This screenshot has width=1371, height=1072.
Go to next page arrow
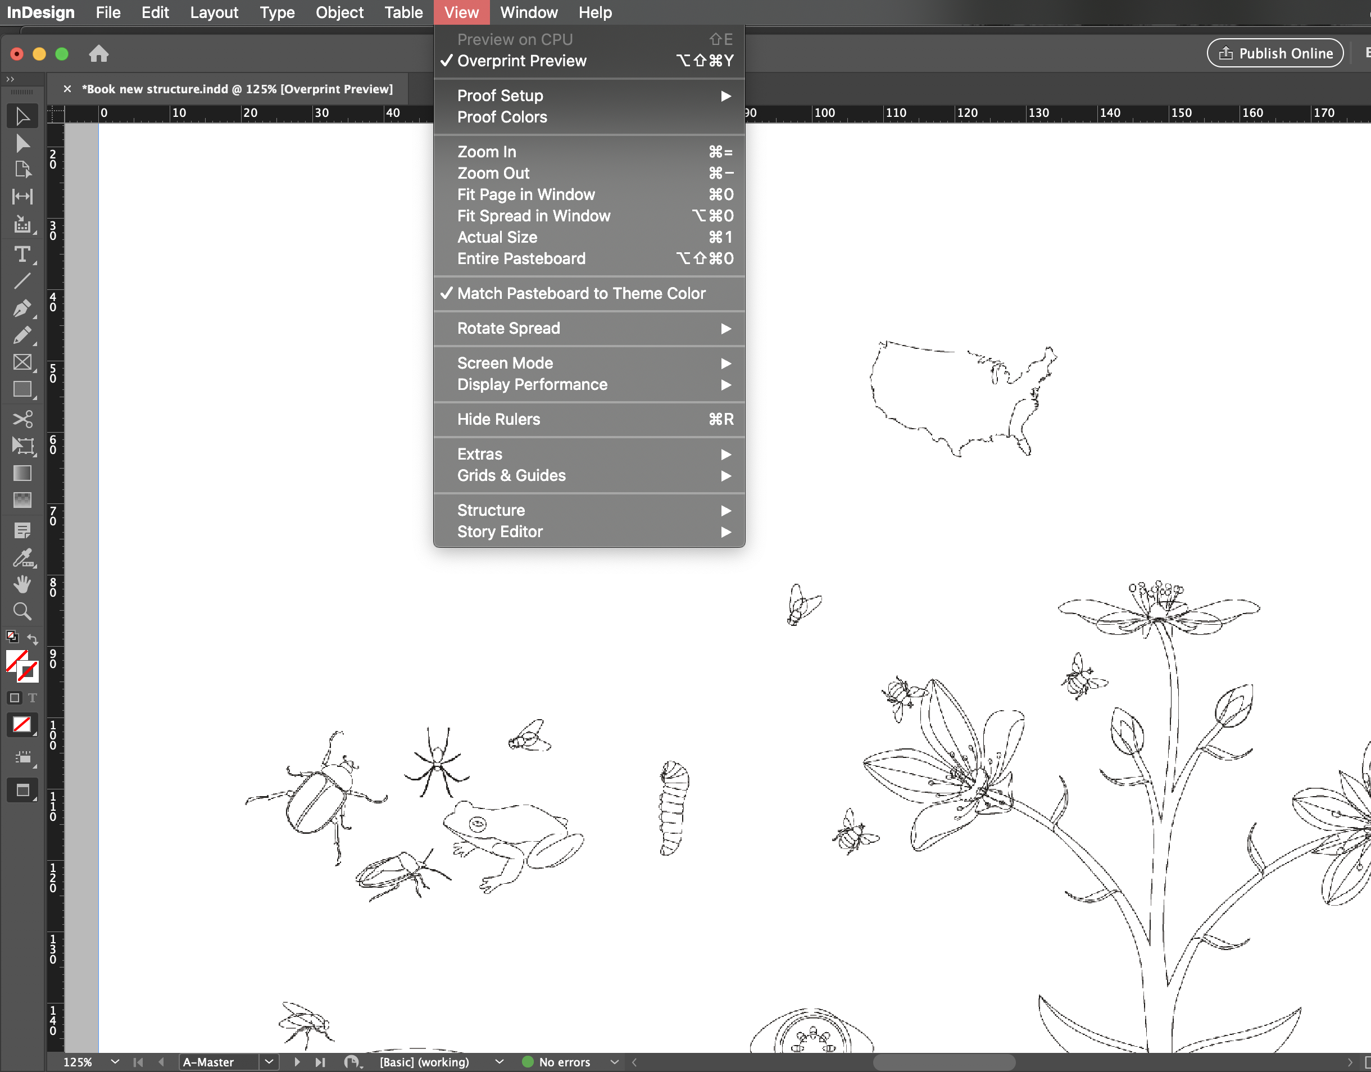tap(297, 1062)
